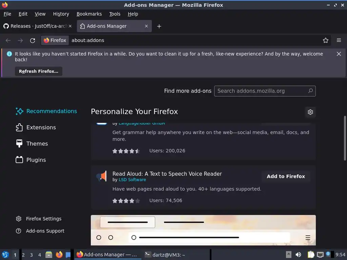Click Read Aloud star rating
Screen dimensions: 347x260
(x=126, y=200)
